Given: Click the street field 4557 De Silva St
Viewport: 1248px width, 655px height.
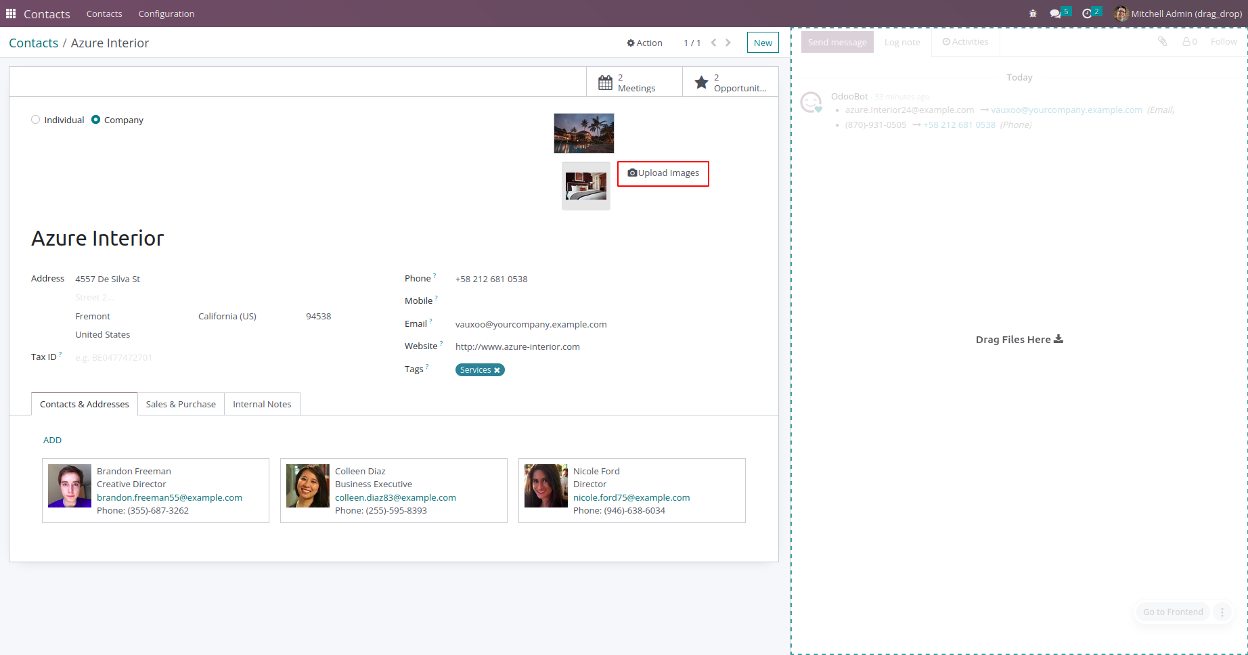Looking at the screenshot, I should (203, 279).
